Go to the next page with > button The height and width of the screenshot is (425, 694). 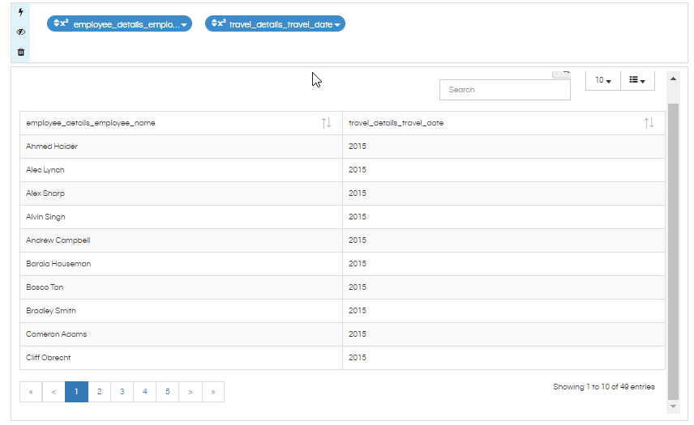tap(191, 392)
